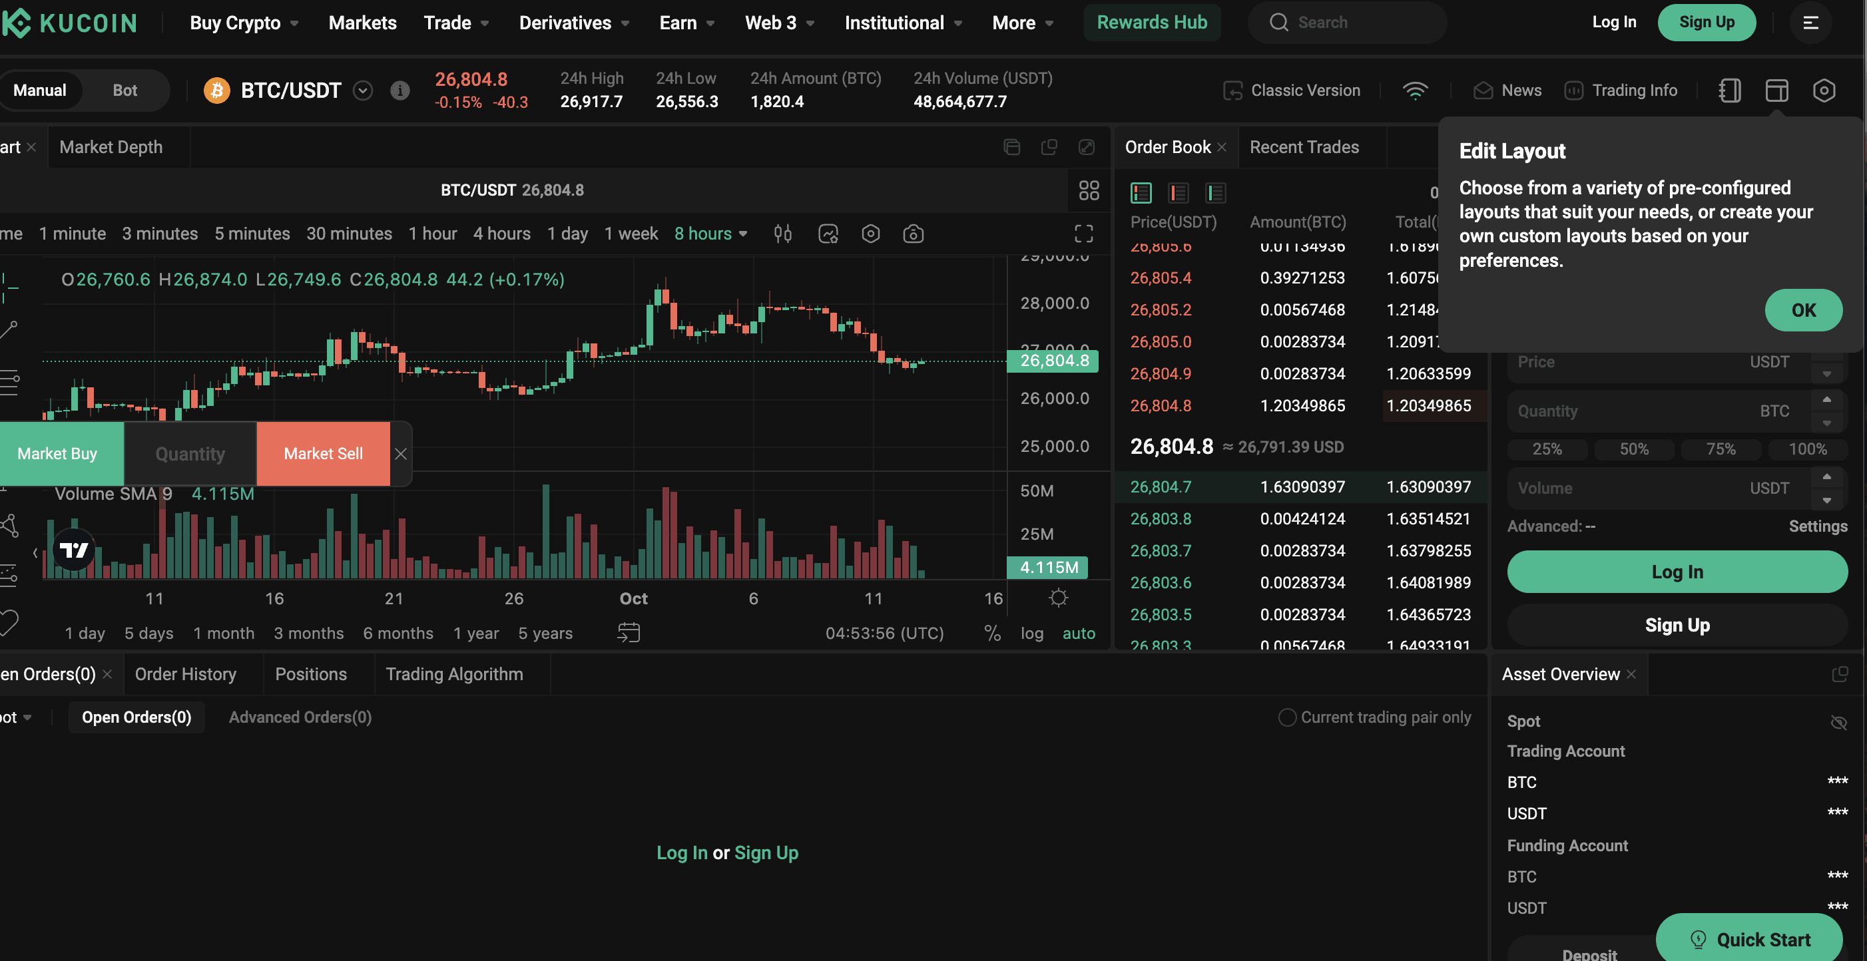
Task: Enable Current trading pair only option
Action: 1287,717
